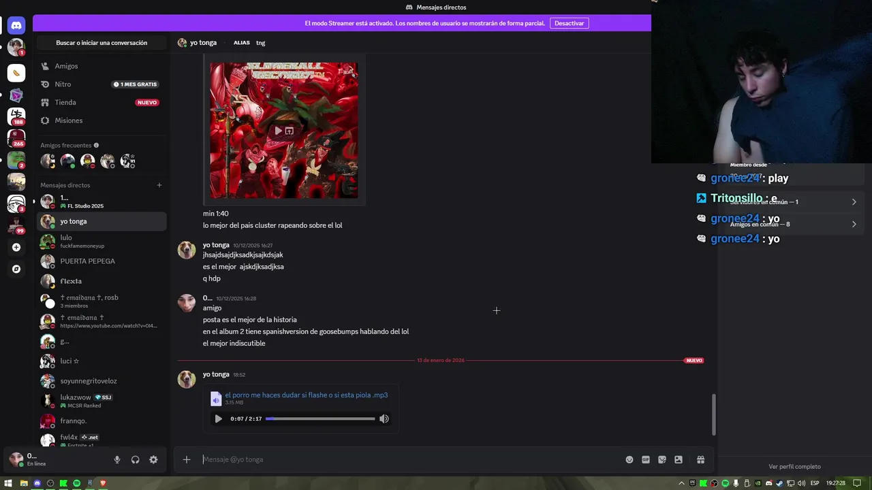Open the sticker picker icon
872x490 pixels.
662,459
